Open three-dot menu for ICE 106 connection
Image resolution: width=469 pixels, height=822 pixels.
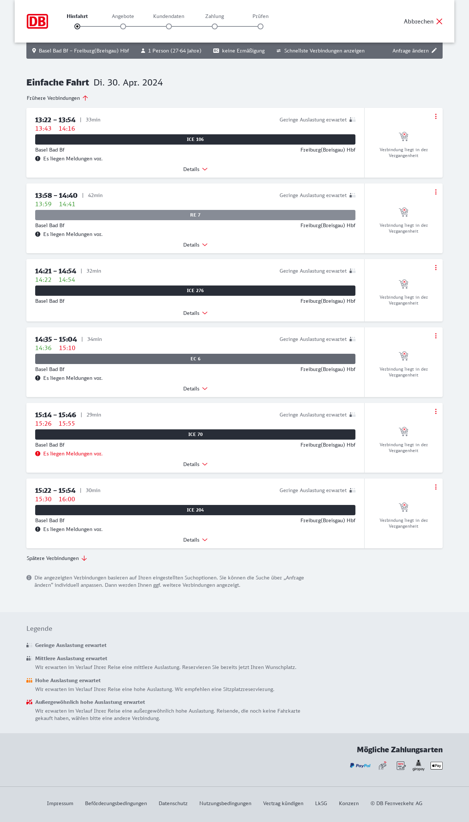tap(436, 116)
